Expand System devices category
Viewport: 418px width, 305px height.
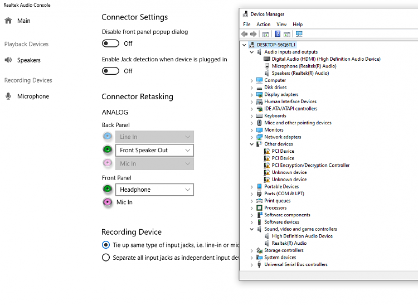click(x=252, y=258)
